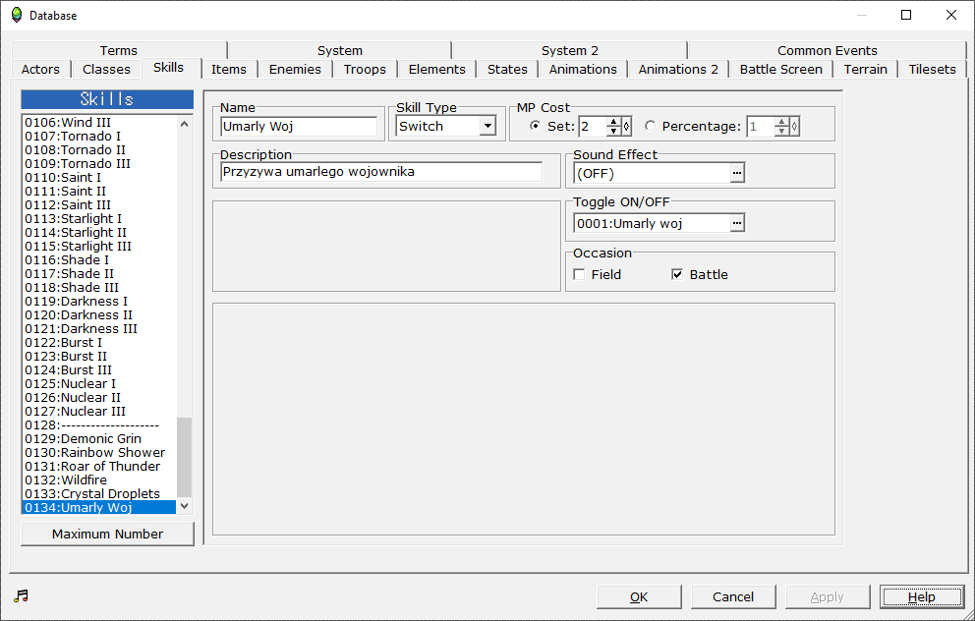Open the Battle Screen tab

pos(780,69)
